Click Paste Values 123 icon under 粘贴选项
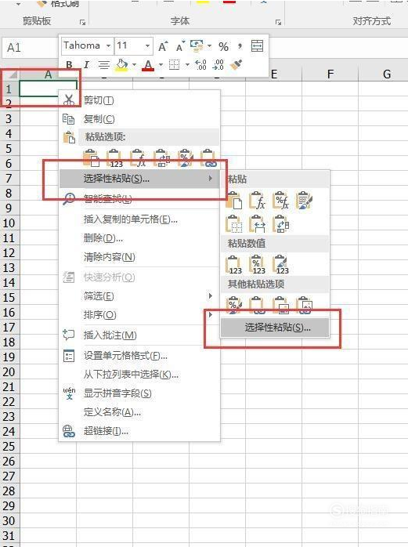The image size is (408, 547). [115, 158]
